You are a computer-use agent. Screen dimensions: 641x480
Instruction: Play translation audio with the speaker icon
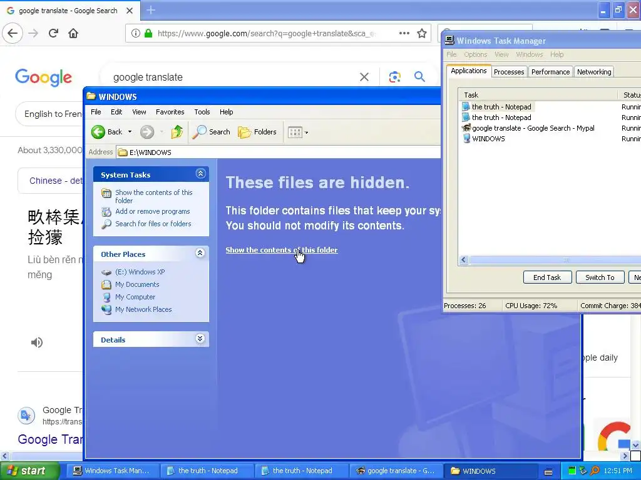(37, 342)
